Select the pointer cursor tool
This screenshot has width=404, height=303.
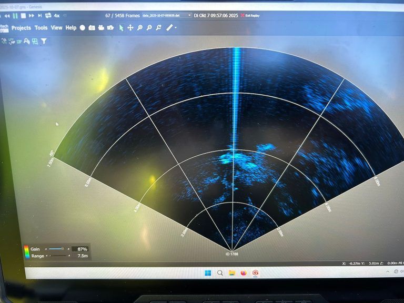click(x=122, y=27)
